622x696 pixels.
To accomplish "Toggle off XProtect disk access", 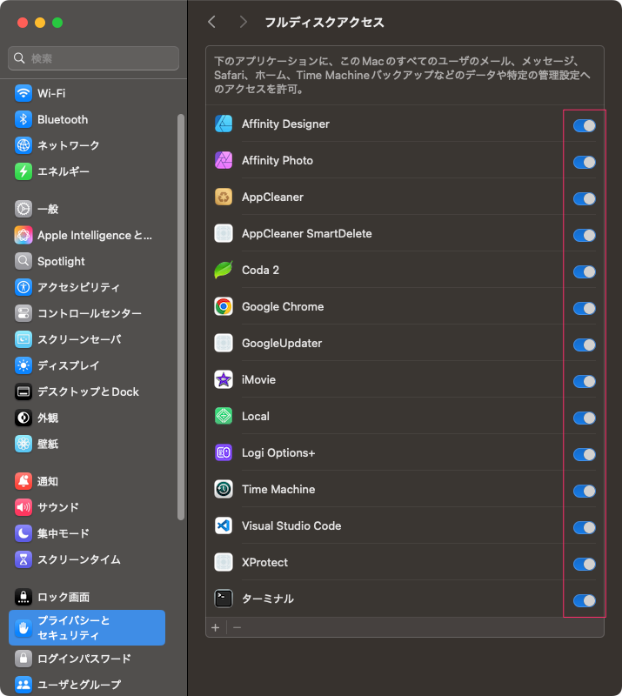I will 584,564.
